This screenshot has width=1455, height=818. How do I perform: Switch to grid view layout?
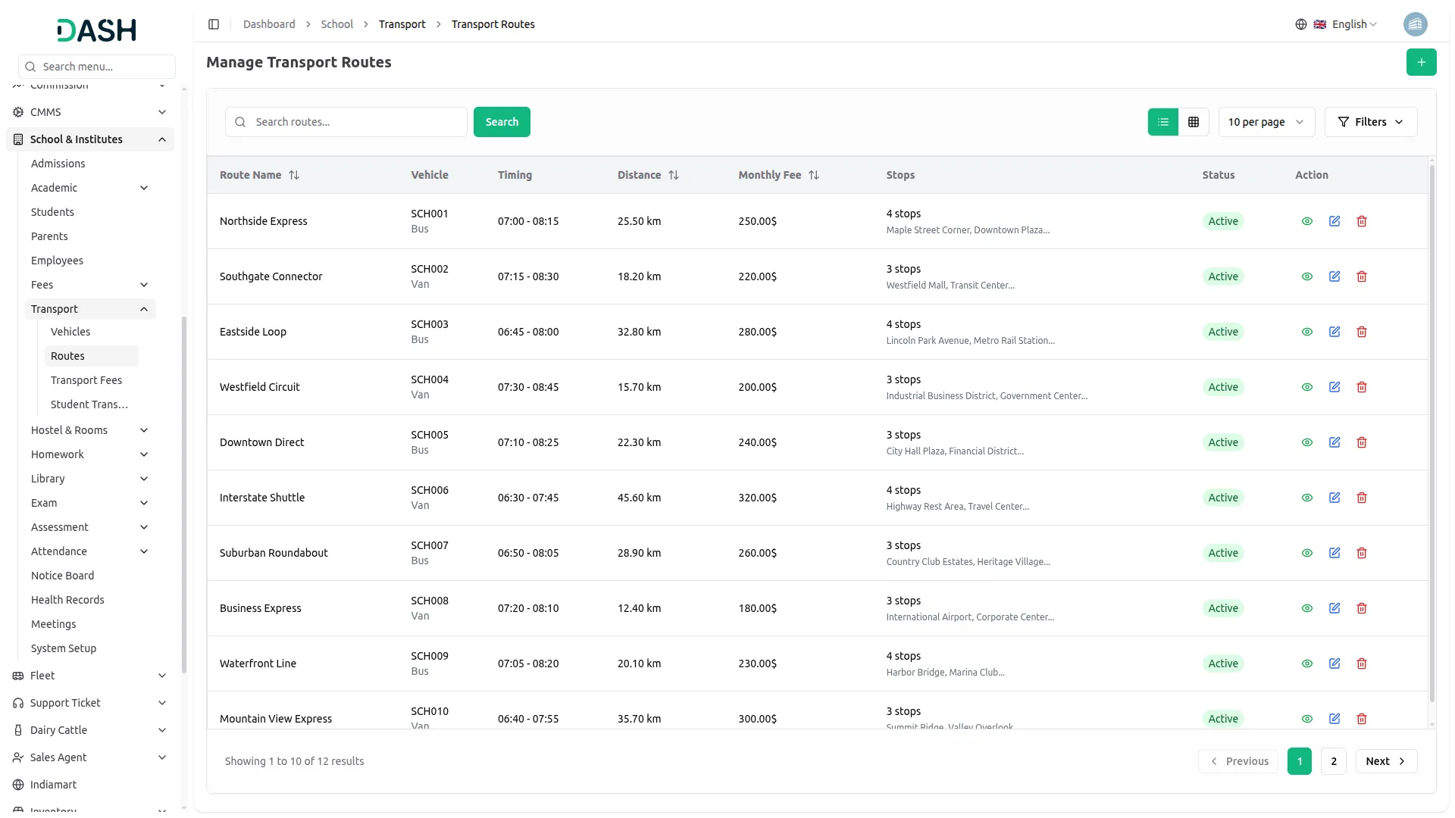[1194, 122]
